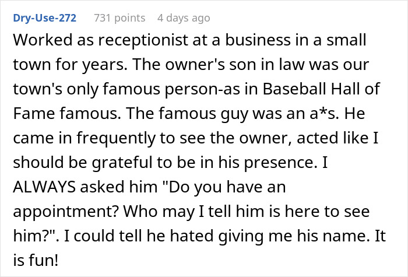Viewport: 408px width, 277px height.
Task: Click the word 'frequently' in the comment
Action: click(x=116, y=138)
